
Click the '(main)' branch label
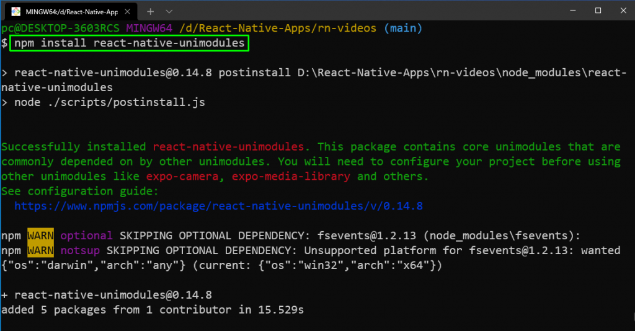pyautogui.click(x=403, y=29)
